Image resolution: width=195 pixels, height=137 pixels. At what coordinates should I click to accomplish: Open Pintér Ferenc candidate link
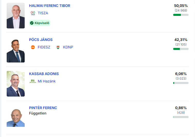click(43, 108)
